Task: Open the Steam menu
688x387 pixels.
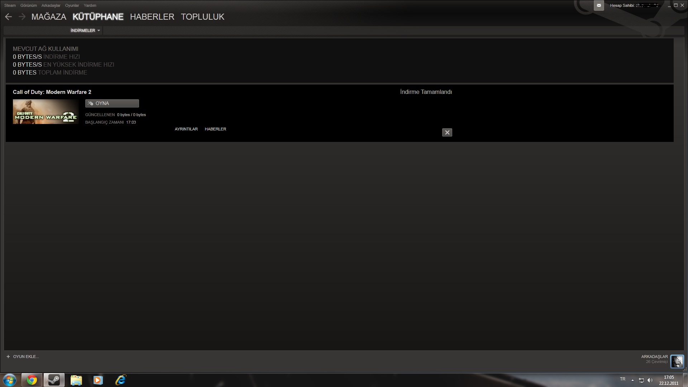Action: click(x=10, y=5)
